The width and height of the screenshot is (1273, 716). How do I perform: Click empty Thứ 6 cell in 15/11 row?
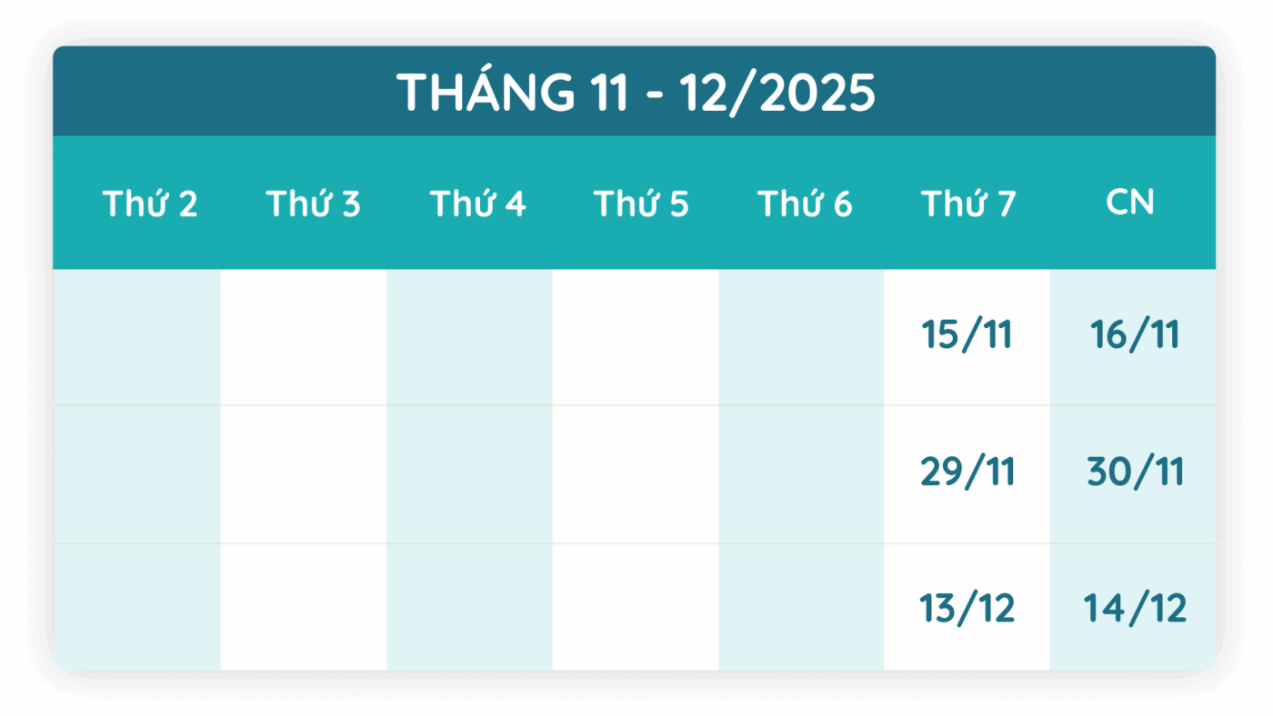click(x=801, y=337)
